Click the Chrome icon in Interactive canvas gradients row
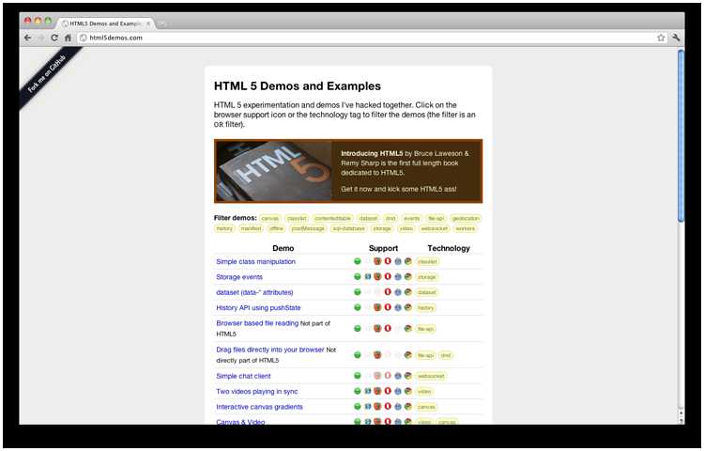Image resolution: width=704 pixels, height=451 pixels. [408, 407]
